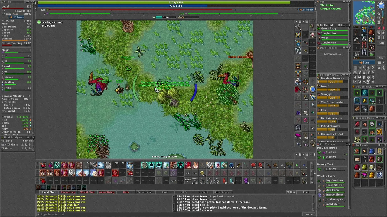
Task: Switch to the Local Chat tab
Action: (49, 192)
